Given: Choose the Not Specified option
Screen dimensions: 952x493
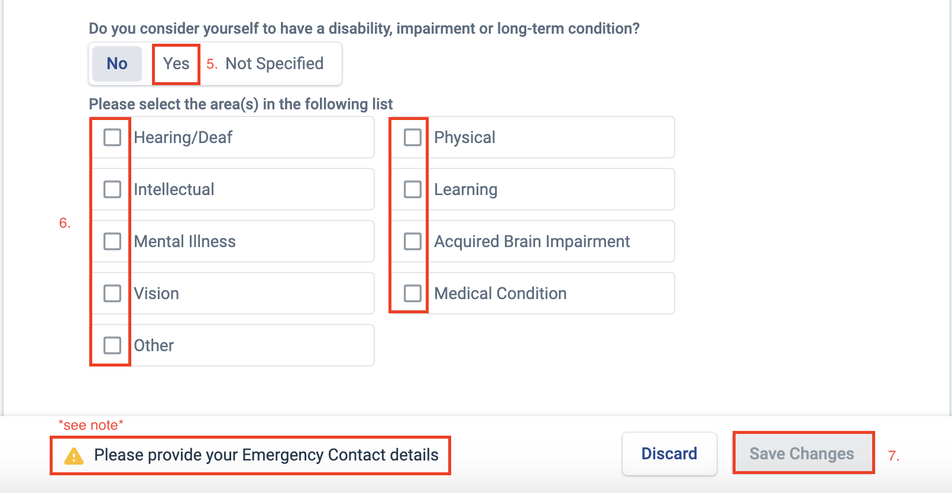Looking at the screenshot, I should tap(274, 64).
